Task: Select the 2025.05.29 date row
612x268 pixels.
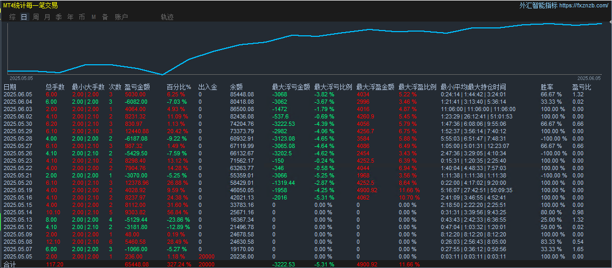Action: pyautogui.click(x=18, y=131)
